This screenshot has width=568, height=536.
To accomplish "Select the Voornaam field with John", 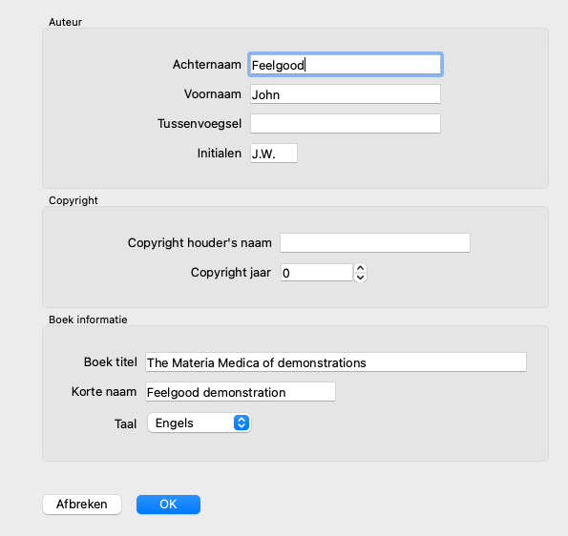I will pyautogui.click(x=346, y=94).
